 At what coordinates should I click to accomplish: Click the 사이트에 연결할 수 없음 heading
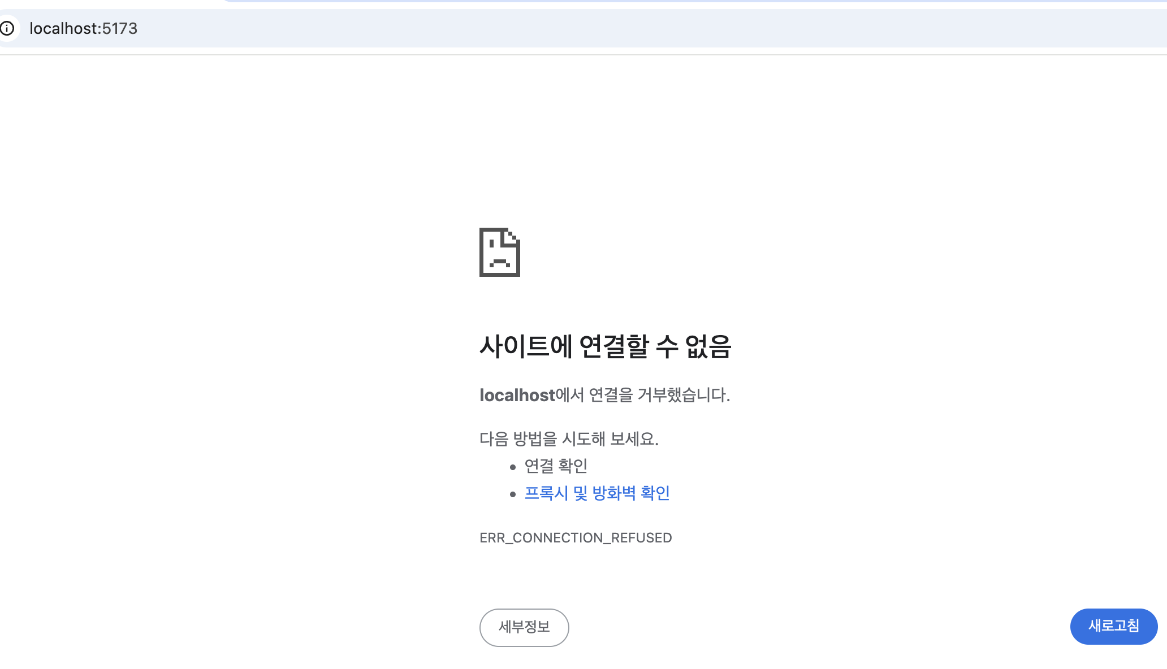(605, 346)
